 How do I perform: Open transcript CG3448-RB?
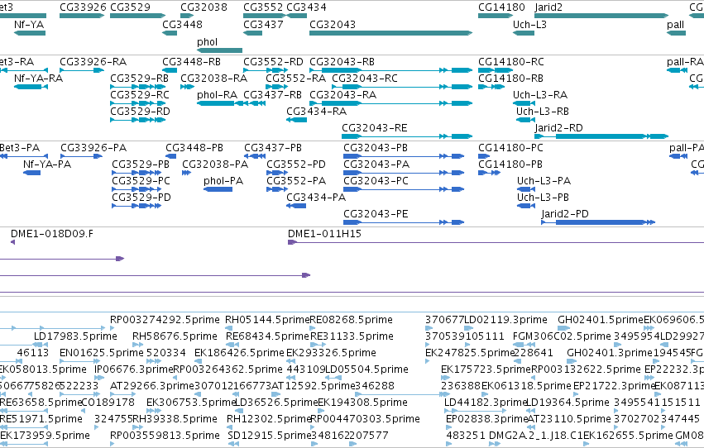pos(191,61)
